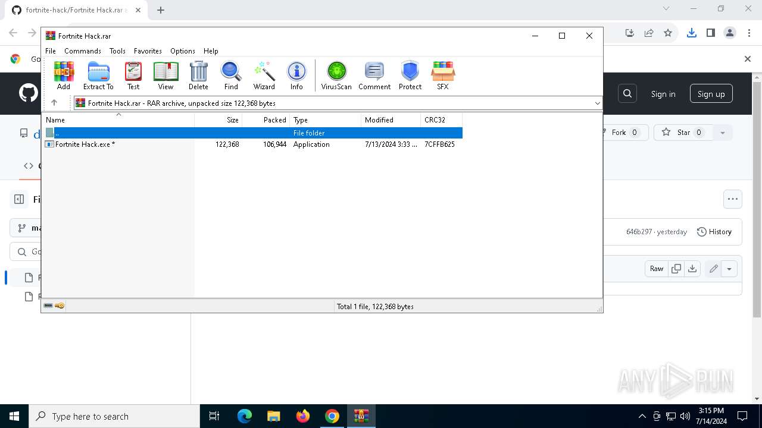
Task: Open Microsoft Edge from taskbar
Action: [x=245, y=416]
